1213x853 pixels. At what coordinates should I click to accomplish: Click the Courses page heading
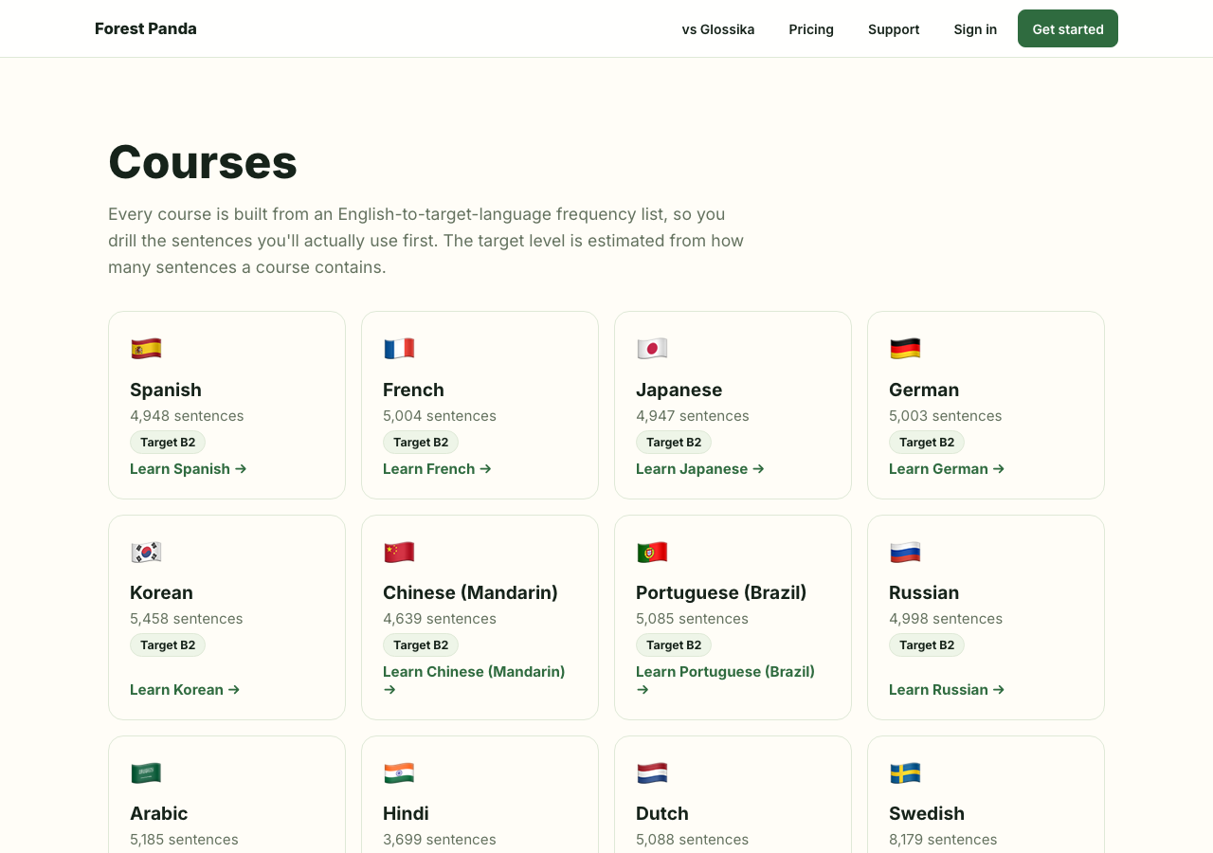[203, 161]
